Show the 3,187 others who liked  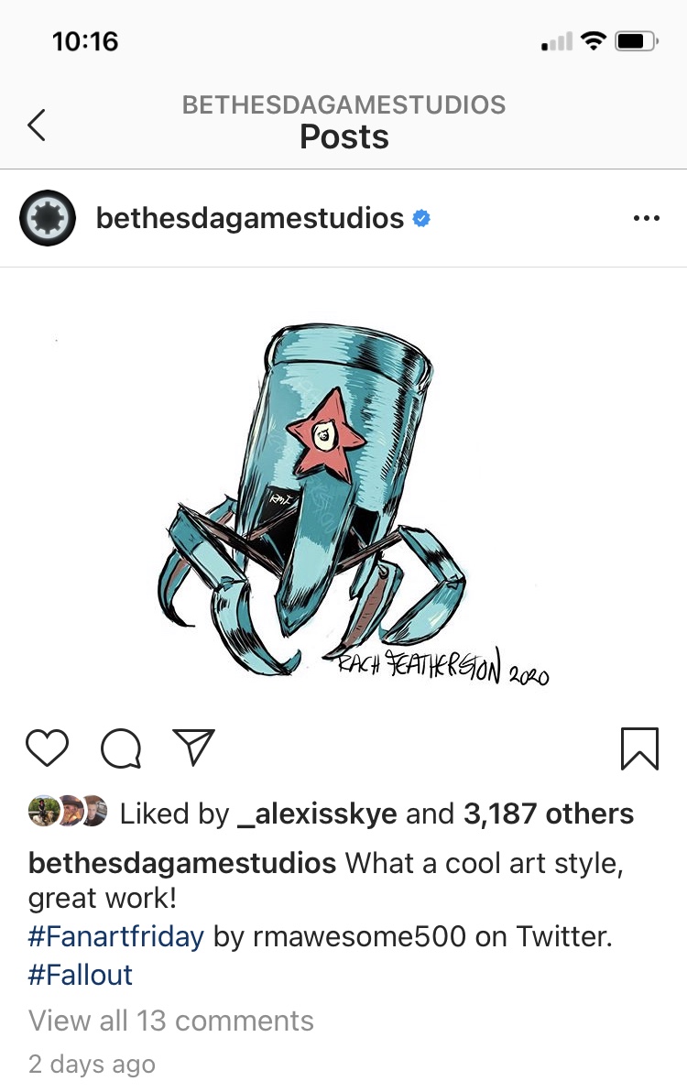click(549, 814)
